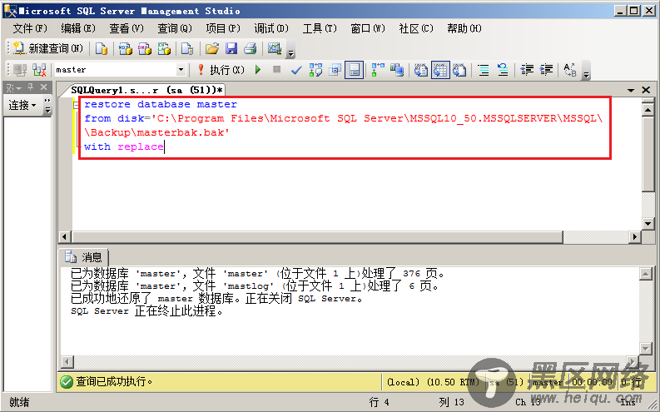Open the 文件(F) menu
This screenshot has width=660, height=412.
30,28
